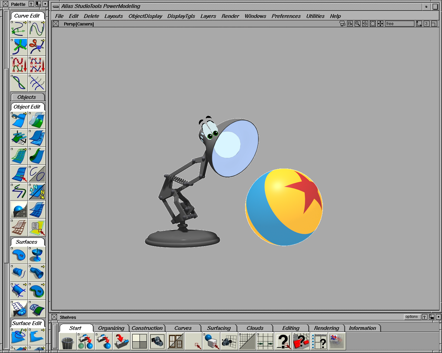Viewport: 442px width, 353px height.
Task: Select the green and blue zigzag curve tool
Action: [x=19, y=192]
